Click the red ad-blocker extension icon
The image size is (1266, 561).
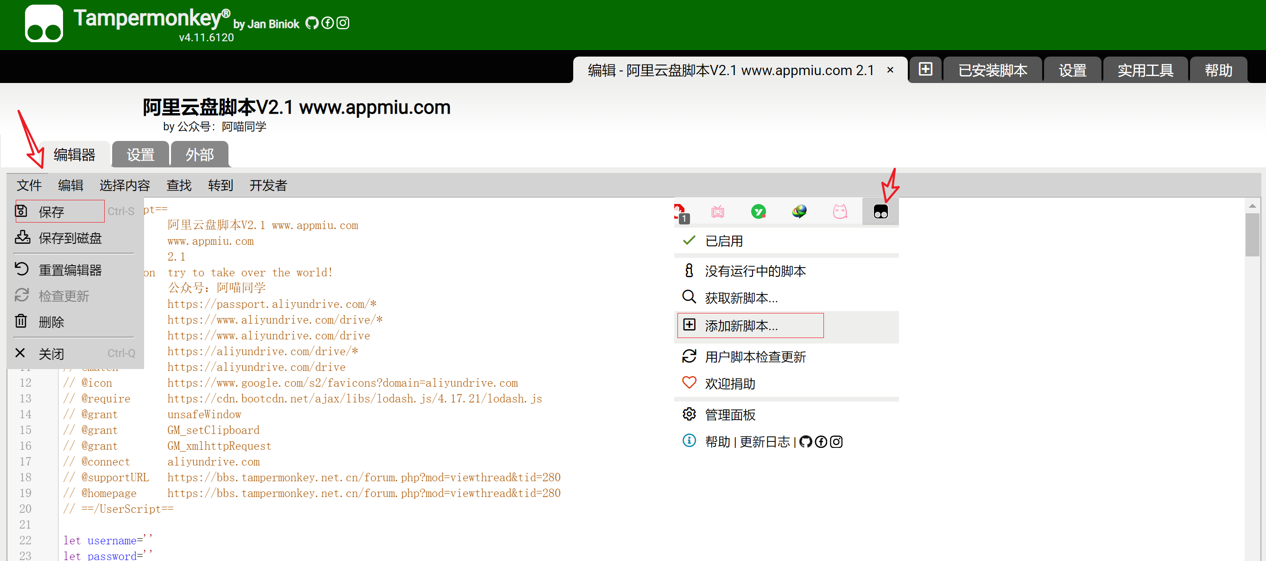682,212
